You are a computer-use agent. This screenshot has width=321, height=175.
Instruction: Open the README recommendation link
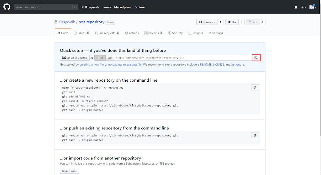coord(206,64)
